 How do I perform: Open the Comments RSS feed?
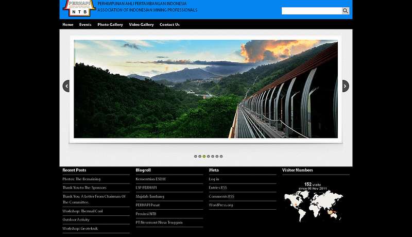[221, 196]
